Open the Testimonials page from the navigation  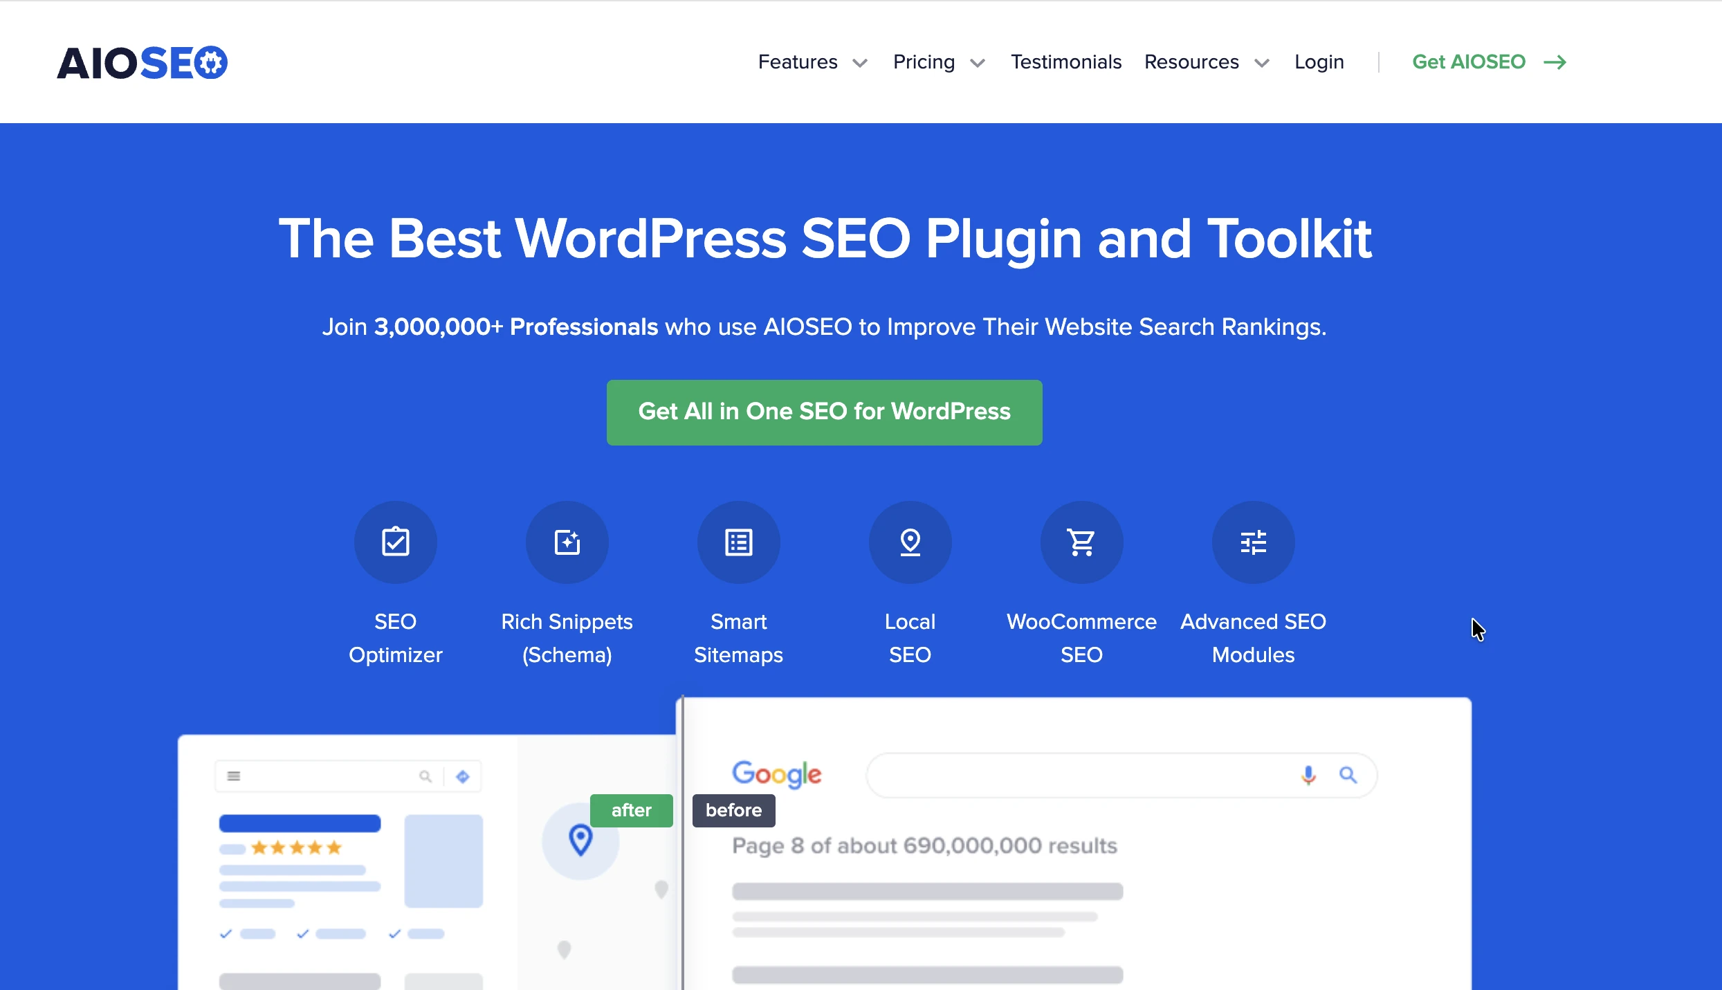(x=1066, y=62)
